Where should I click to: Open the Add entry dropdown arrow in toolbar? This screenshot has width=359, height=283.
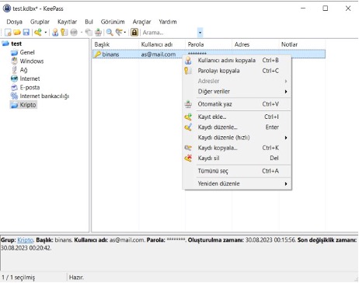click(46, 33)
